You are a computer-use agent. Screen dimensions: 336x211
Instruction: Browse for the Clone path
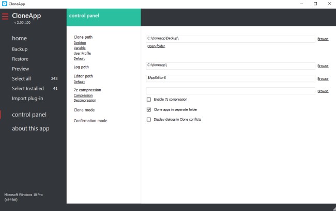pos(323,39)
